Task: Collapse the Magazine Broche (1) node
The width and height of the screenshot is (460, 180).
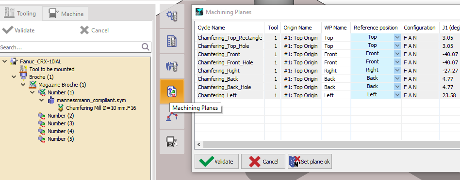Action: [23, 85]
